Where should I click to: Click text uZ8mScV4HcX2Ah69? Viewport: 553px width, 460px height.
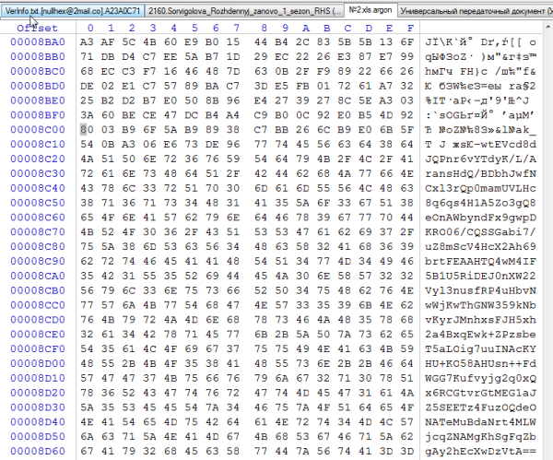[481, 247]
